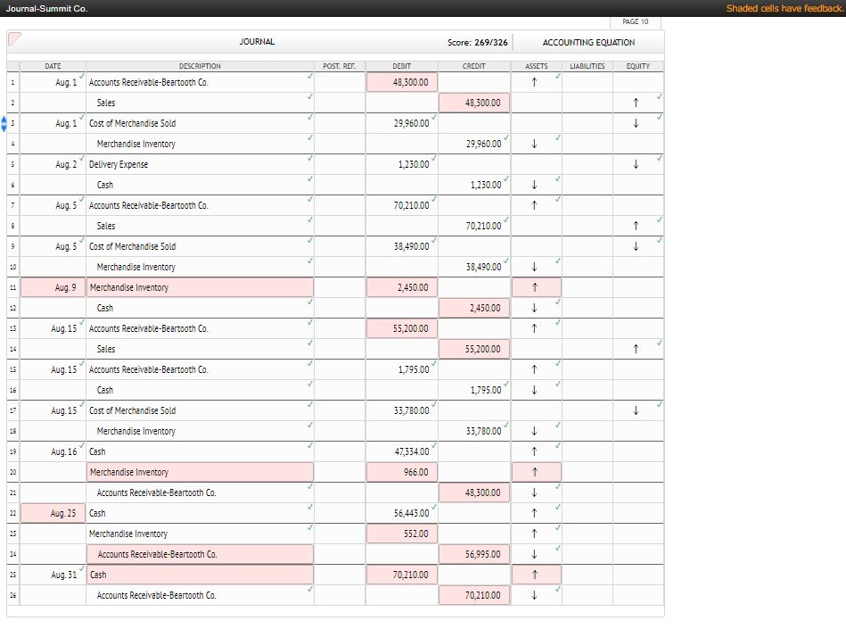Click the JOURNAL heading
The image size is (846, 629).
[x=257, y=42]
